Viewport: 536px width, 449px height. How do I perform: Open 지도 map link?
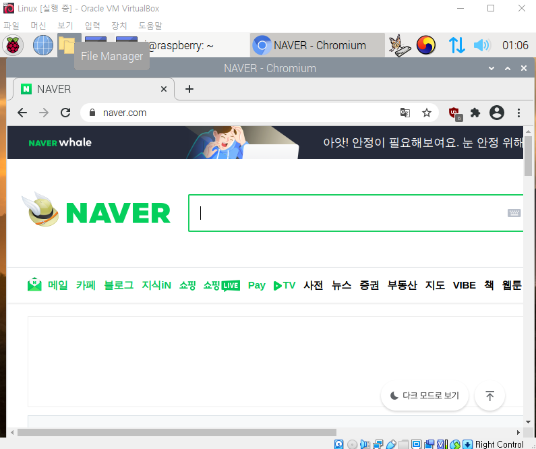tap(435, 285)
